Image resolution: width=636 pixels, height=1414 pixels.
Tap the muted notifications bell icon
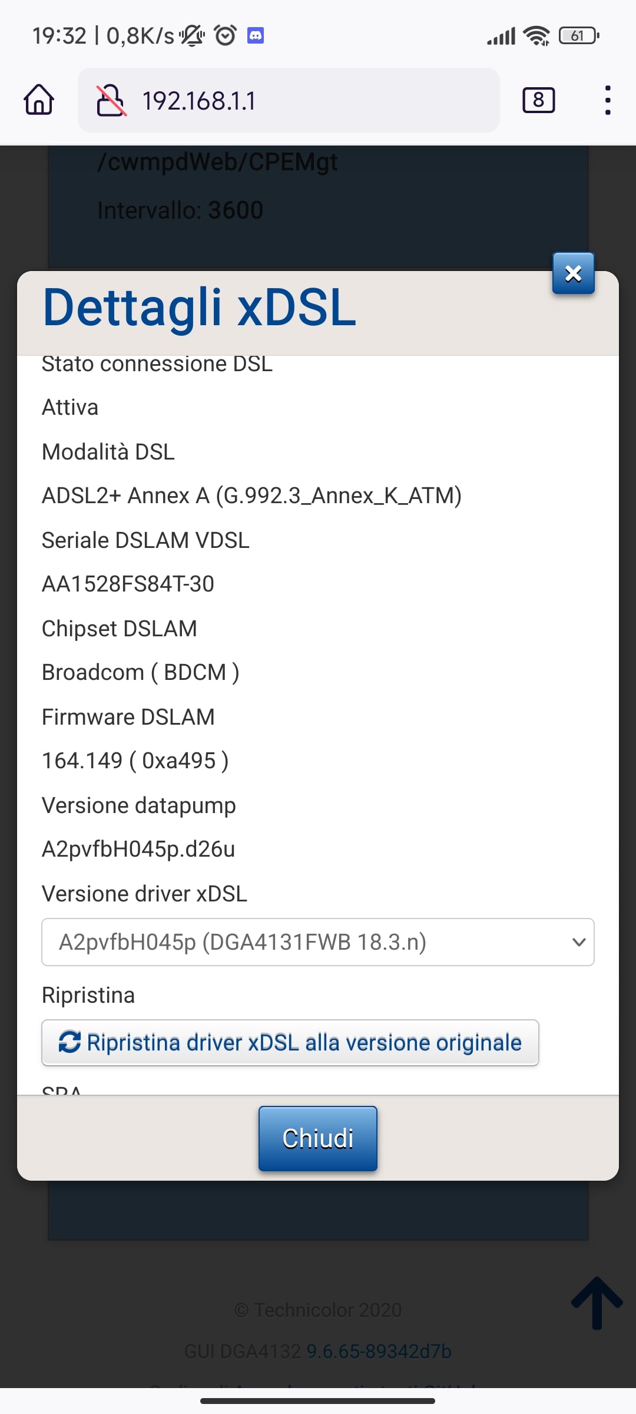pyautogui.click(x=192, y=36)
